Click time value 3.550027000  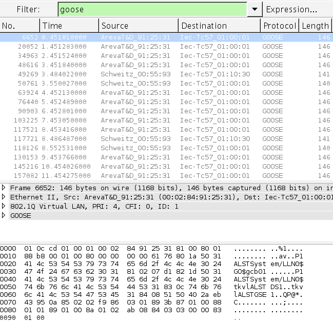[64, 84]
